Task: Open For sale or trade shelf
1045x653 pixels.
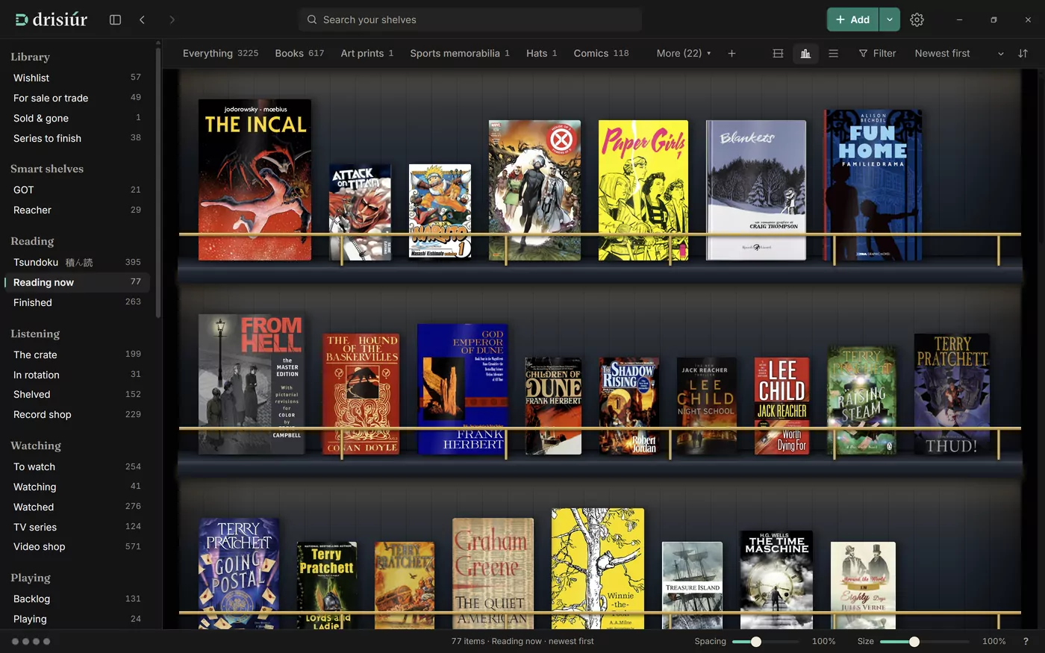Action: [77, 98]
